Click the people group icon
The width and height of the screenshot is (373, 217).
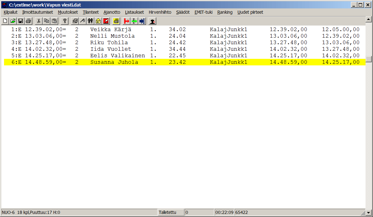coord(91,21)
